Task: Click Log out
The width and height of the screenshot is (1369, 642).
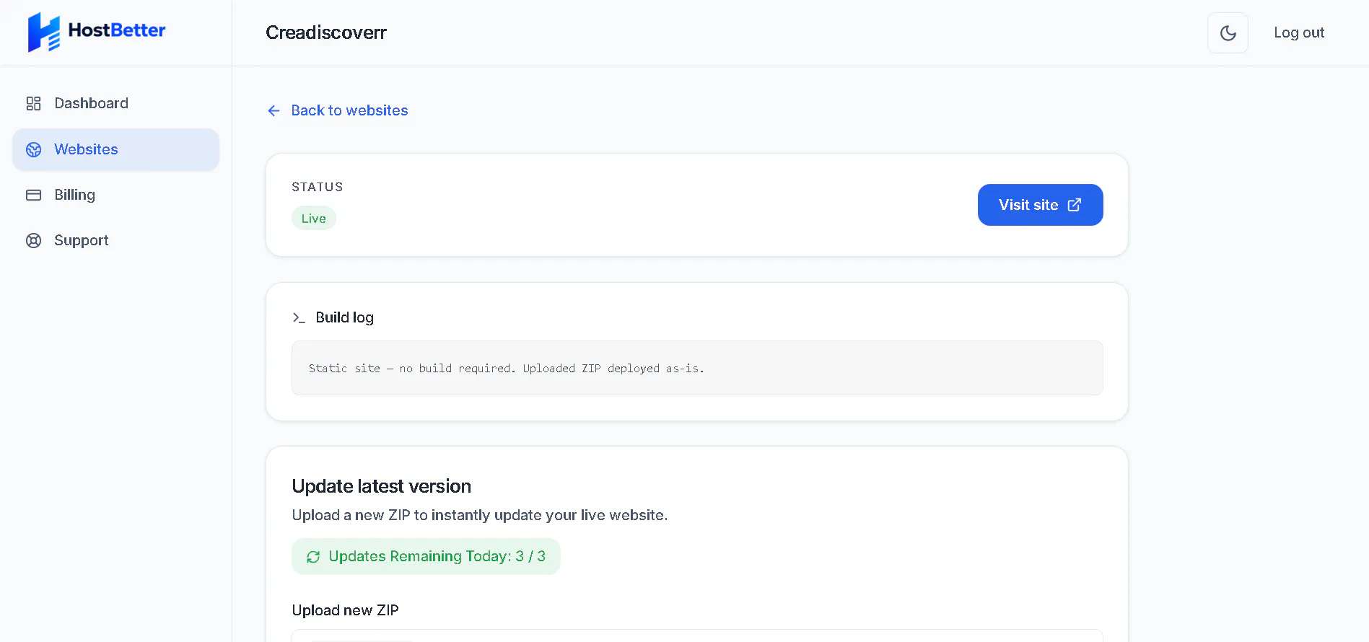Action: (1298, 32)
